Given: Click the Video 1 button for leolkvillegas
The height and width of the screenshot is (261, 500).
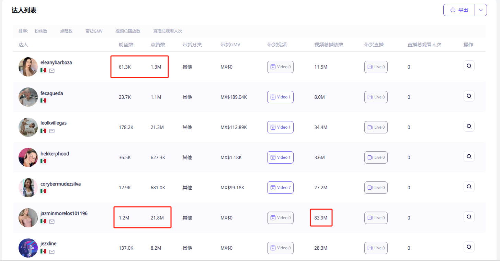Looking at the screenshot, I should click(280, 127).
